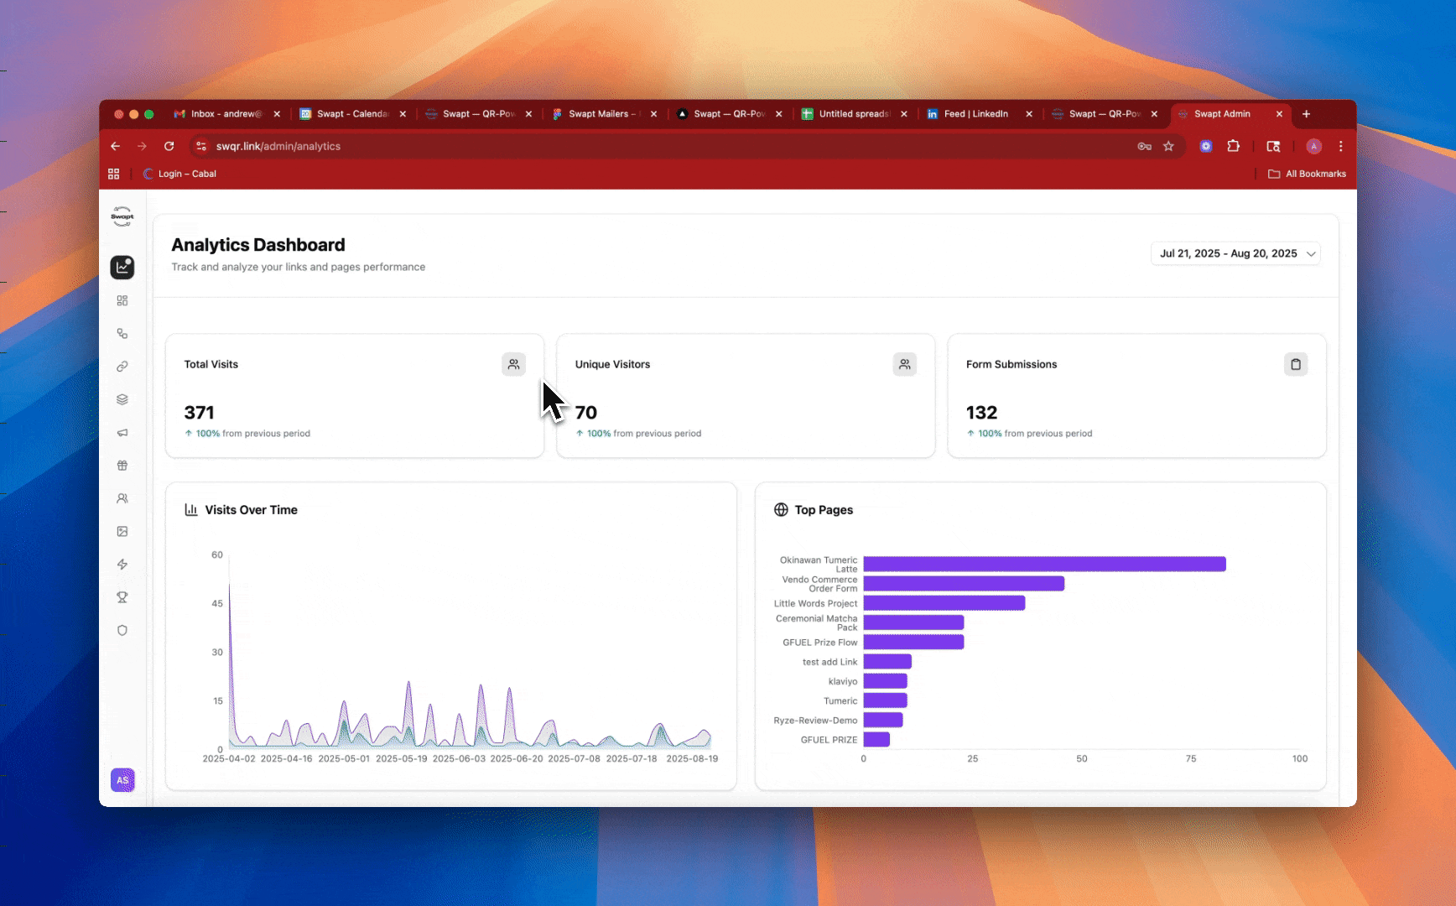The width and height of the screenshot is (1456, 906).
Task: Expand the date range dropdown
Action: tap(1235, 253)
